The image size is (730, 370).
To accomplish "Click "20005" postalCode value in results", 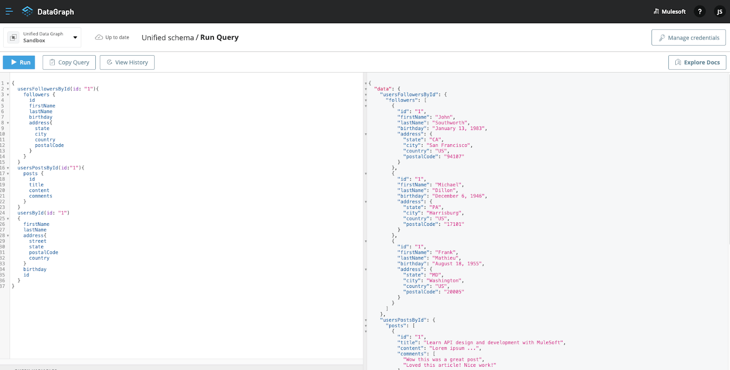I will point(454,292).
